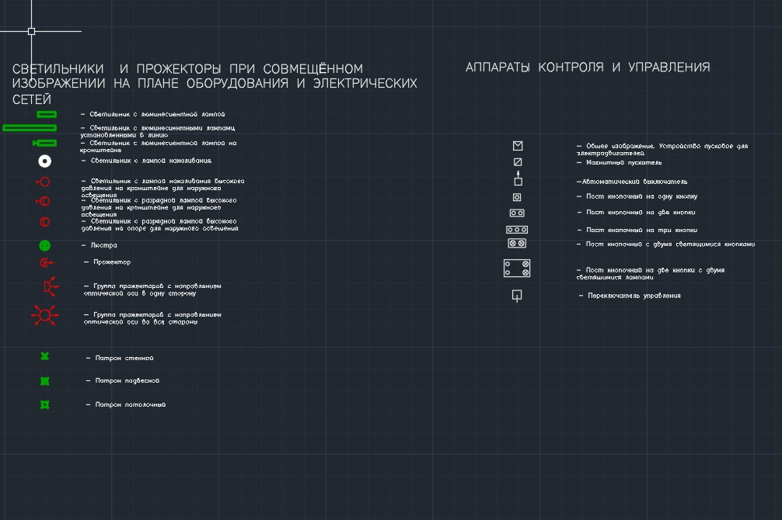782x520 pixels.
Task: Pick the green Патрон потолочный symbol
Action: coord(45,404)
